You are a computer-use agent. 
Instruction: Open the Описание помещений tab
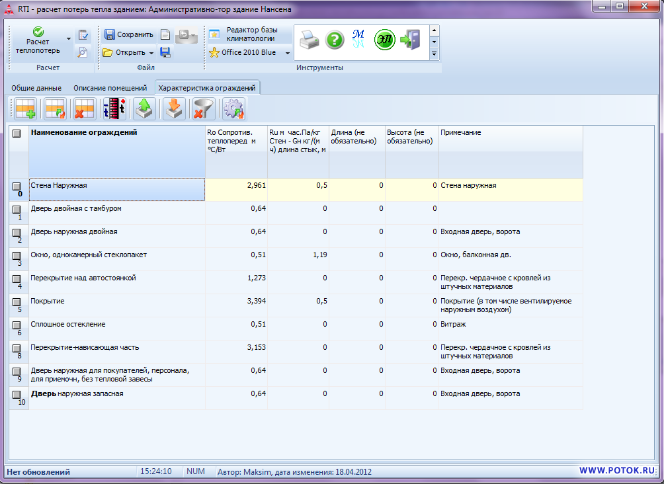point(110,88)
